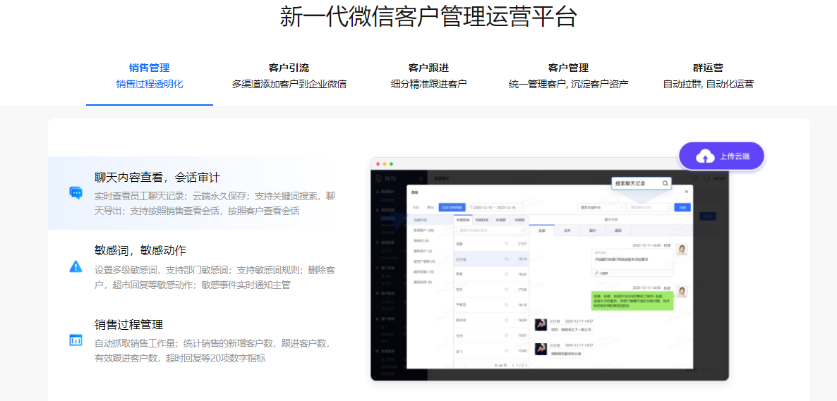The width and height of the screenshot is (837, 401).
Task: Click the 自动拉群, 自动化运营 subtitle
Action: [708, 84]
